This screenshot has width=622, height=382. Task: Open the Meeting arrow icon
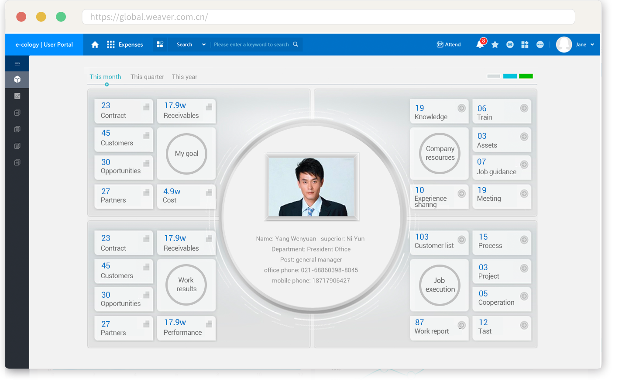point(524,193)
